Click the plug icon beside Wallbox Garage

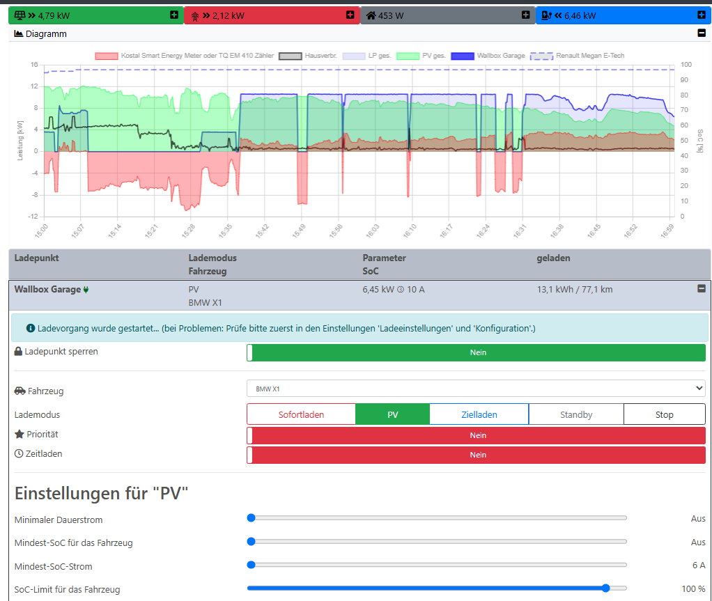click(x=86, y=290)
